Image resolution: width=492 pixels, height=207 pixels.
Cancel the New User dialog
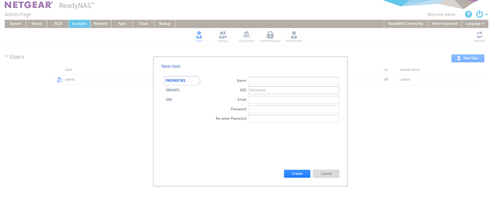coord(326,173)
